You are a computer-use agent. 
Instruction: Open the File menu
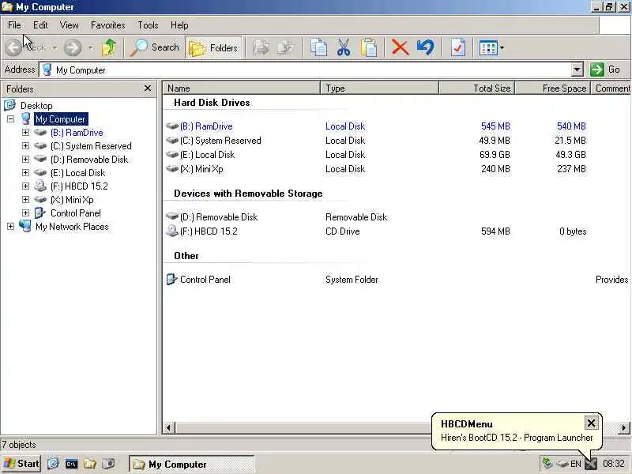coord(14,25)
